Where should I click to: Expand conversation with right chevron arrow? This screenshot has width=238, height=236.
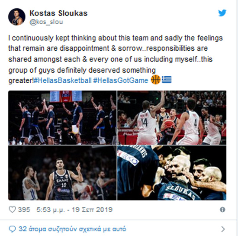(x=223, y=229)
